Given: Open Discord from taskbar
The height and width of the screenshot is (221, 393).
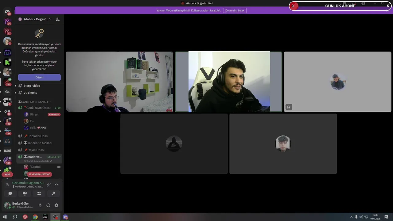Looking at the screenshot, I should tap(65, 217).
